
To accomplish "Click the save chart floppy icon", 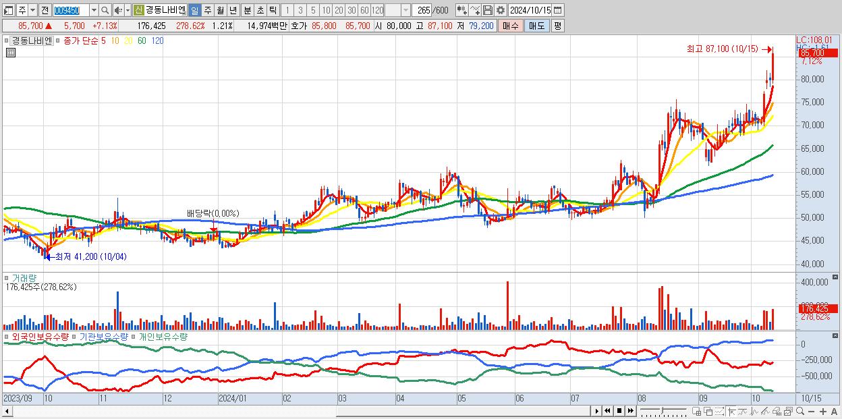I will tap(488, 10).
